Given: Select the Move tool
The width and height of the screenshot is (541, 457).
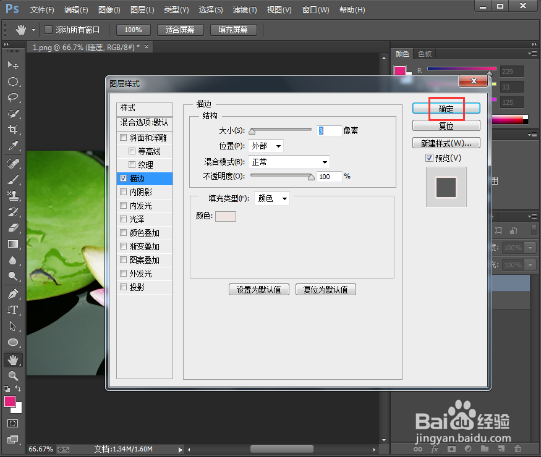Looking at the screenshot, I should (x=14, y=65).
